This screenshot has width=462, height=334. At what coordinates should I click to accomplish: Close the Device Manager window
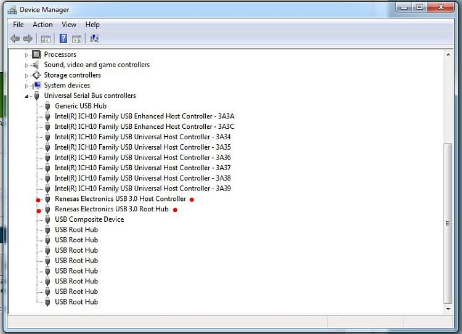tap(441, 7)
